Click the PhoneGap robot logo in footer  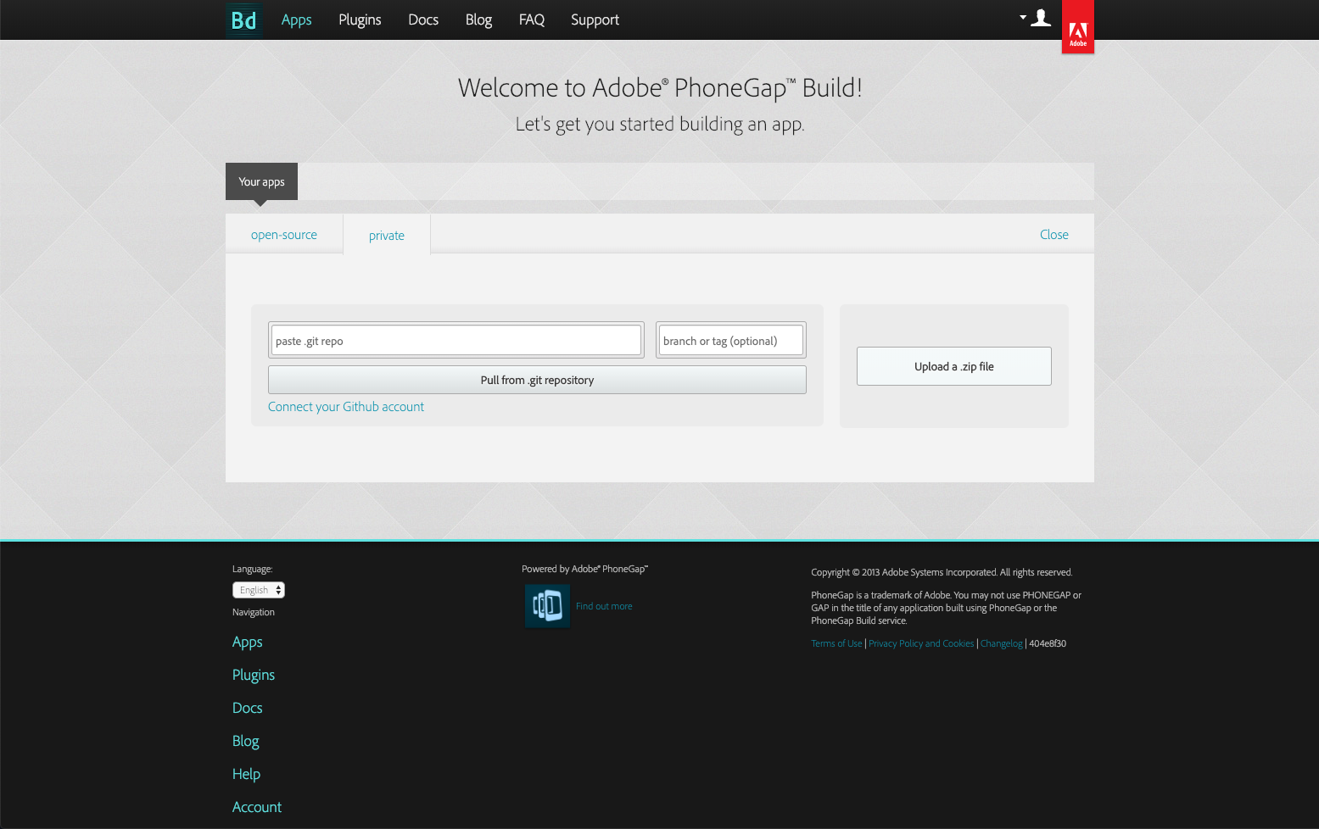[547, 606]
